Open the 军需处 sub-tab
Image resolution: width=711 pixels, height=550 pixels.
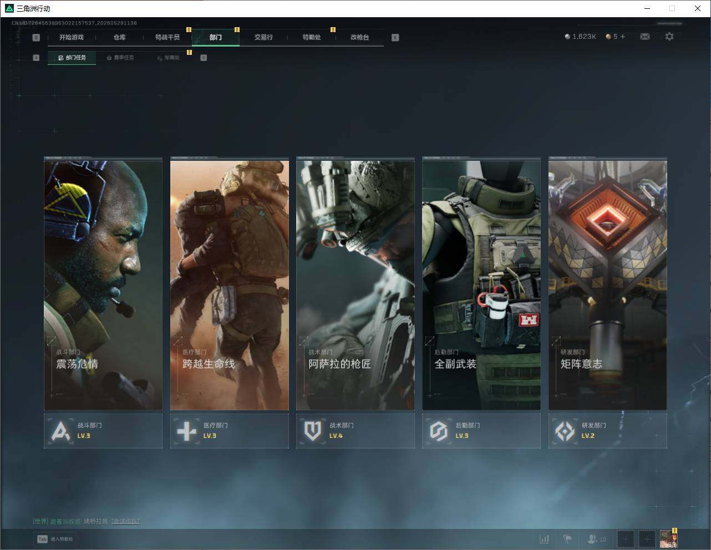[x=168, y=58]
